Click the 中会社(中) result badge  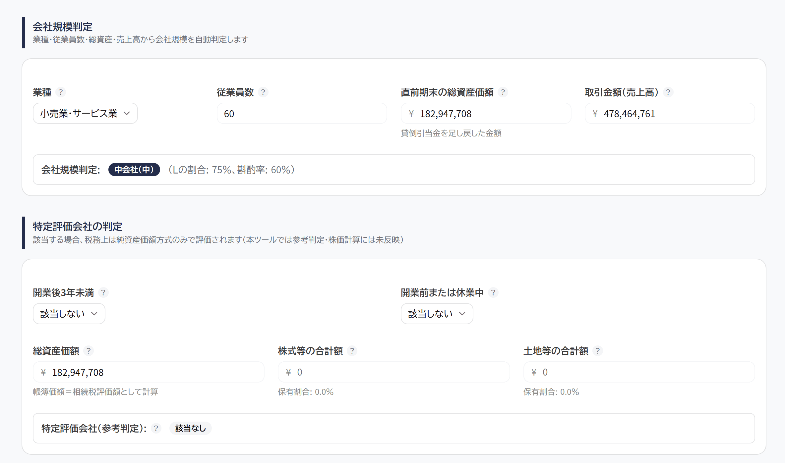(134, 170)
